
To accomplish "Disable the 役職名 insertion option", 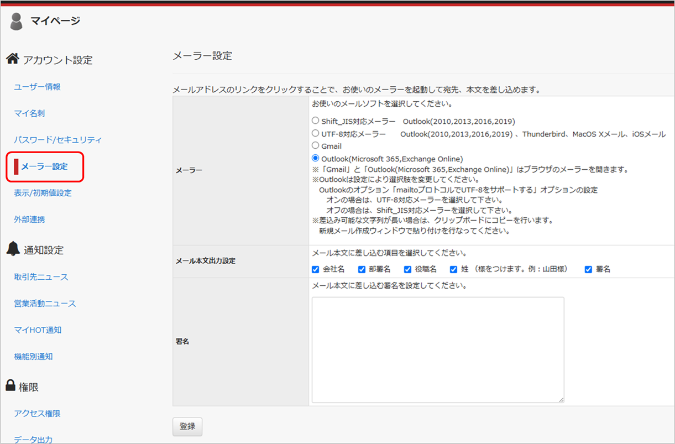I will [x=407, y=269].
